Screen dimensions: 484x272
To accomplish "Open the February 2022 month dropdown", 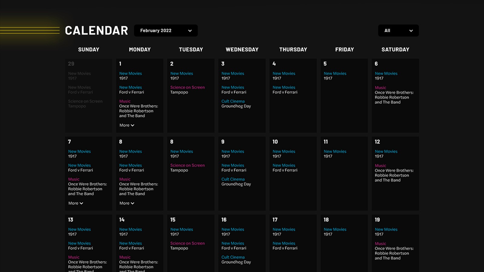I will click(166, 31).
